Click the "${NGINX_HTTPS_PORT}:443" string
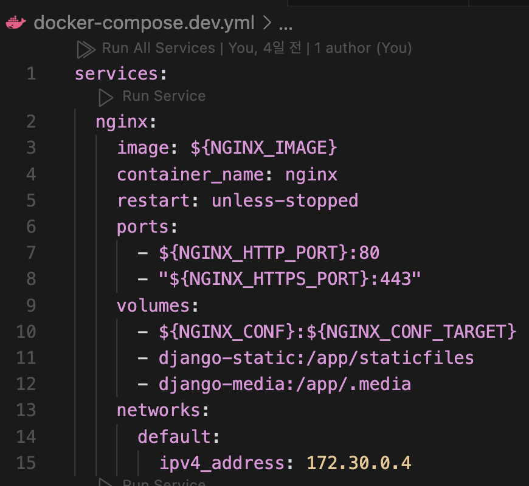Image resolution: width=529 pixels, height=486 pixels. coord(290,279)
